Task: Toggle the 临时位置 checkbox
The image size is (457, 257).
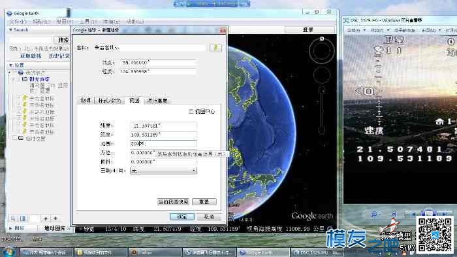Action: (14, 138)
